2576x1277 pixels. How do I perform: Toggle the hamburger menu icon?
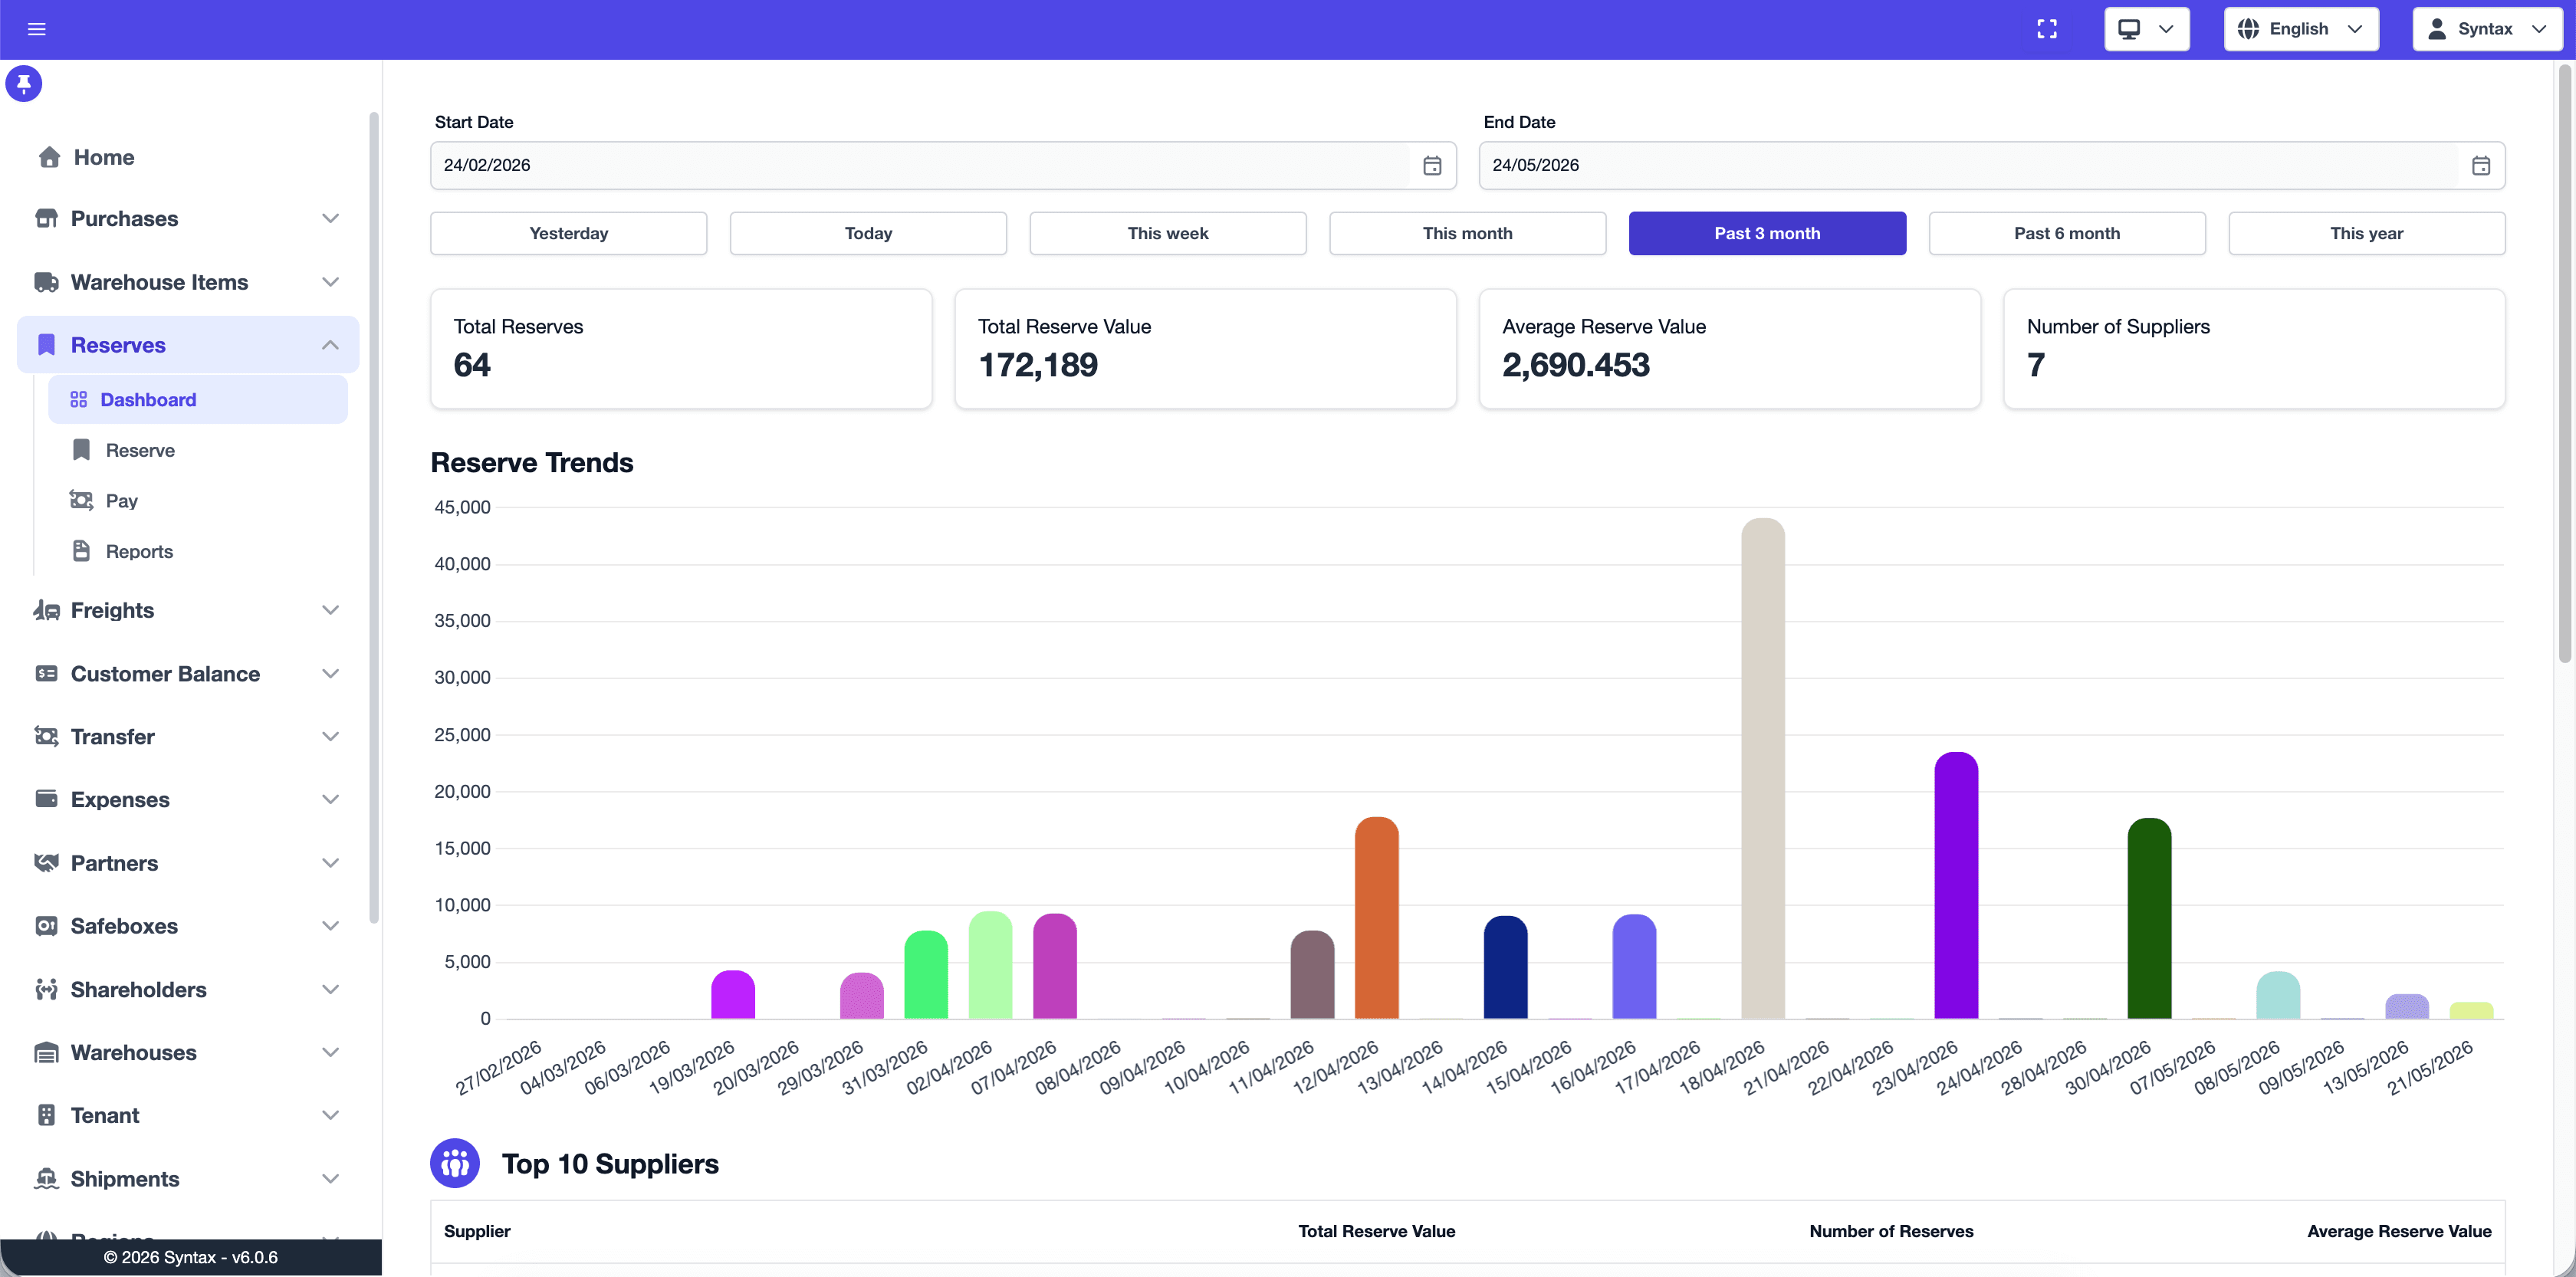coord(37,29)
